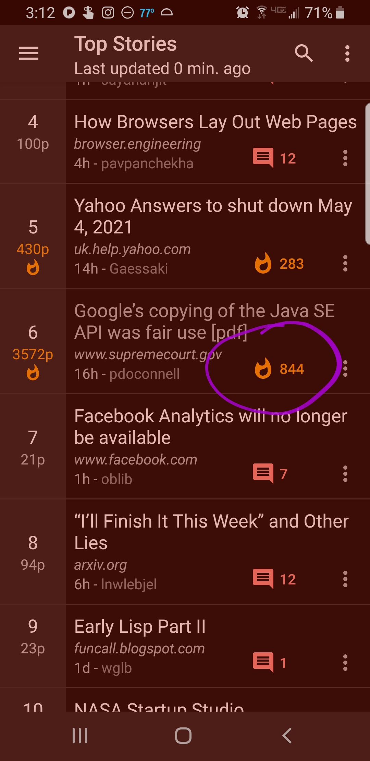Open the 844 comments on Java SE story
The height and width of the screenshot is (761, 370).
click(x=279, y=369)
